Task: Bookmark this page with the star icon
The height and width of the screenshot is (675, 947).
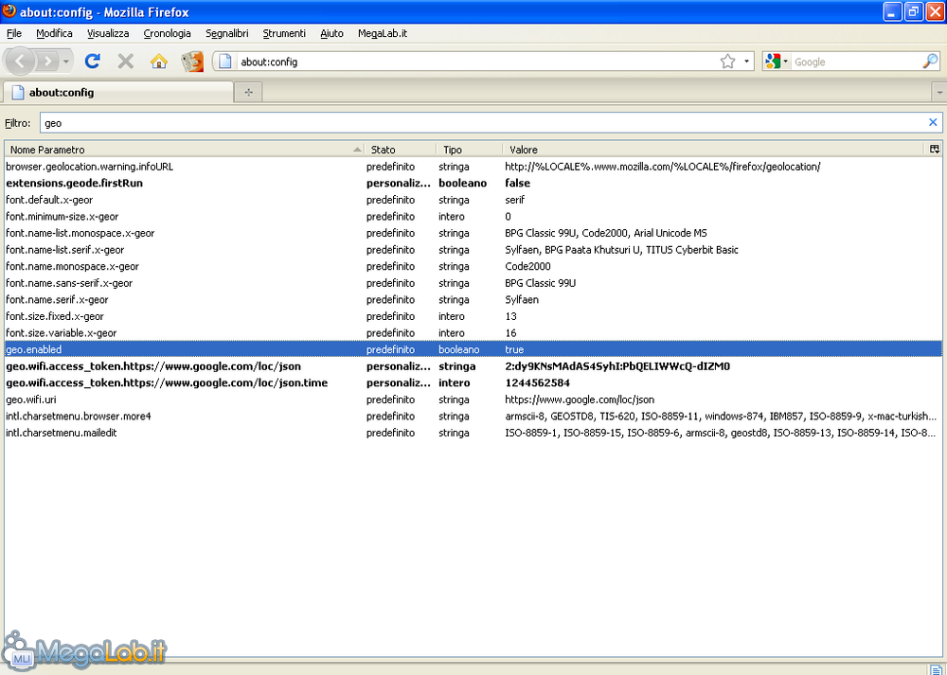Action: [x=727, y=61]
